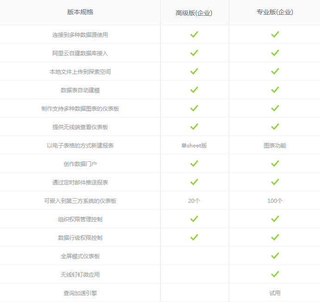Click 专业版 checkmark for 制作支持多种数据图表的仪表板
Image resolution: width=320 pixels, height=302 pixels.
(275, 108)
